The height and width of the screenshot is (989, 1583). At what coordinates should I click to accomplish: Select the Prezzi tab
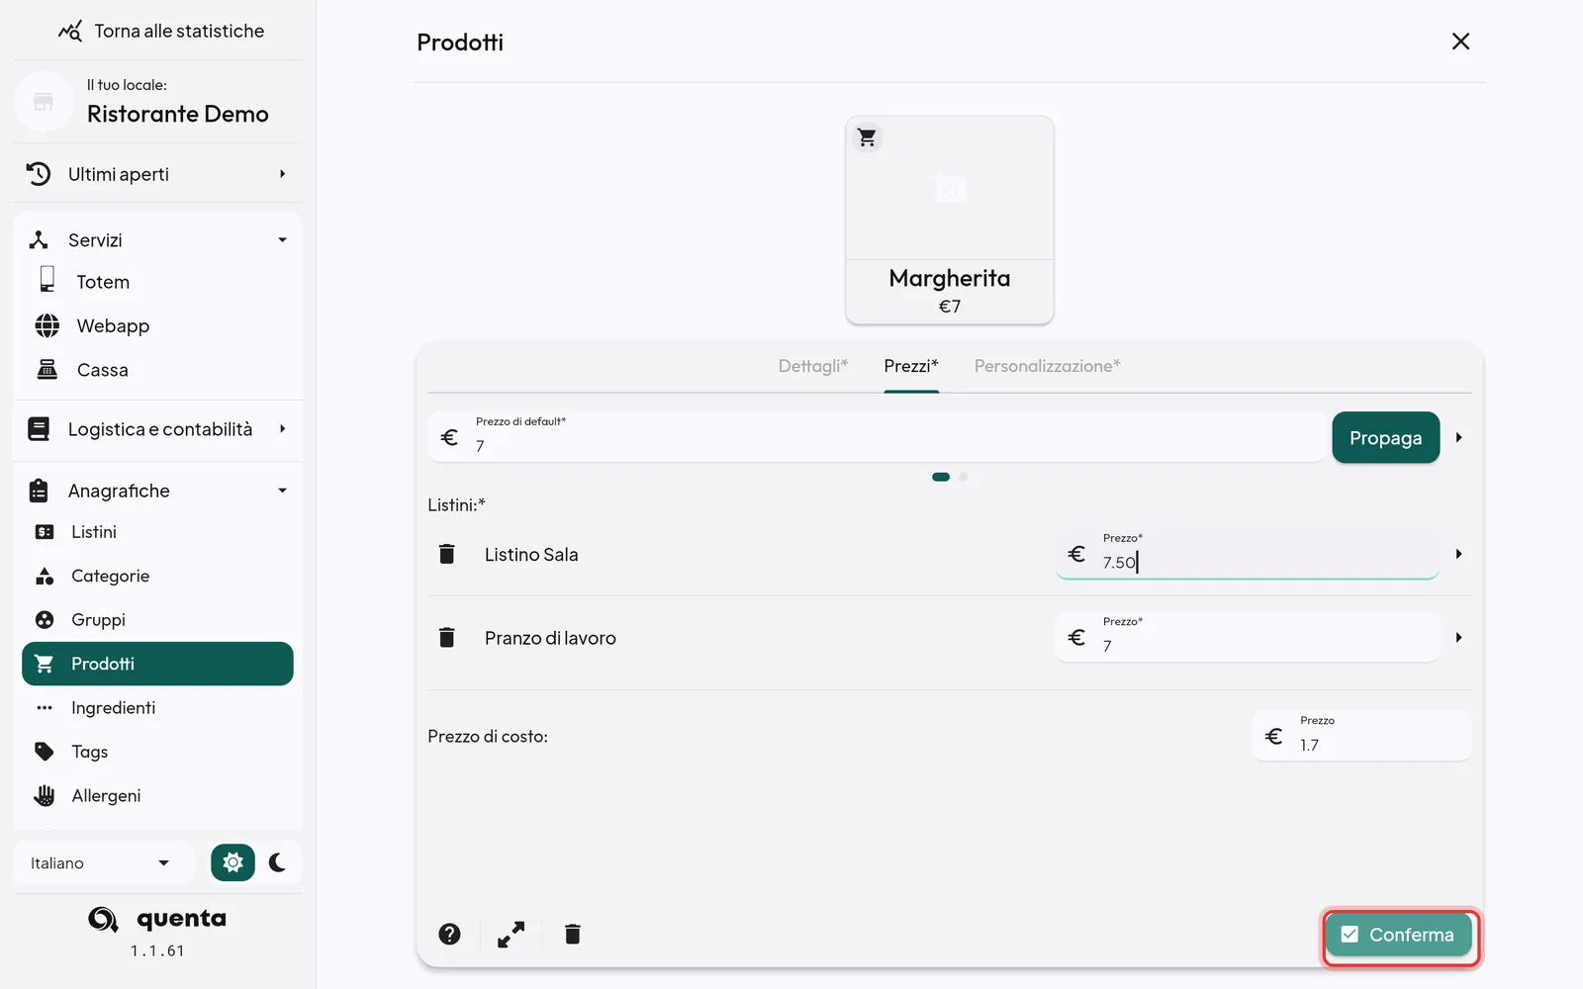(x=911, y=366)
